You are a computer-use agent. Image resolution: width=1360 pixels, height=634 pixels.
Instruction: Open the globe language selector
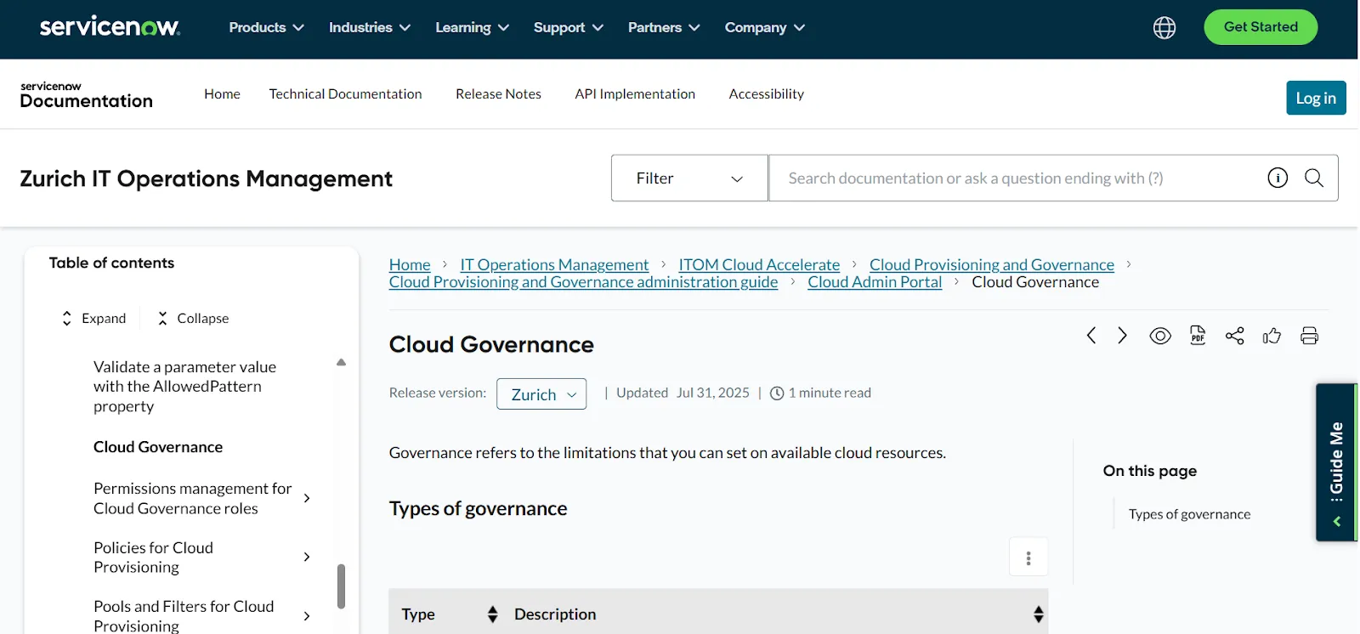[x=1164, y=28]
